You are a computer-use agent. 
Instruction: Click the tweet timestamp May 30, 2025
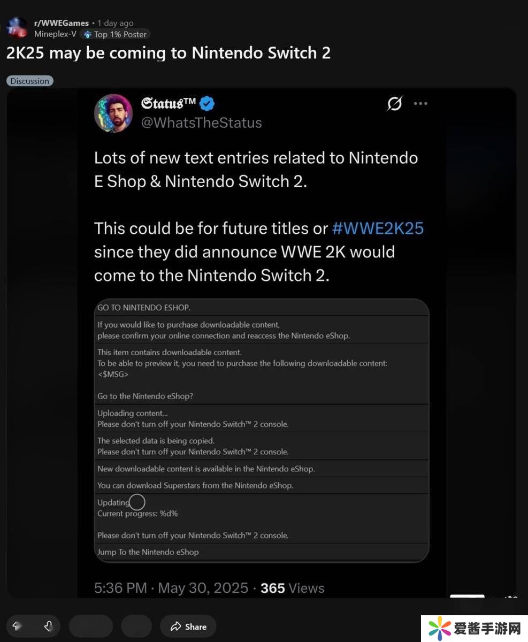203,588
